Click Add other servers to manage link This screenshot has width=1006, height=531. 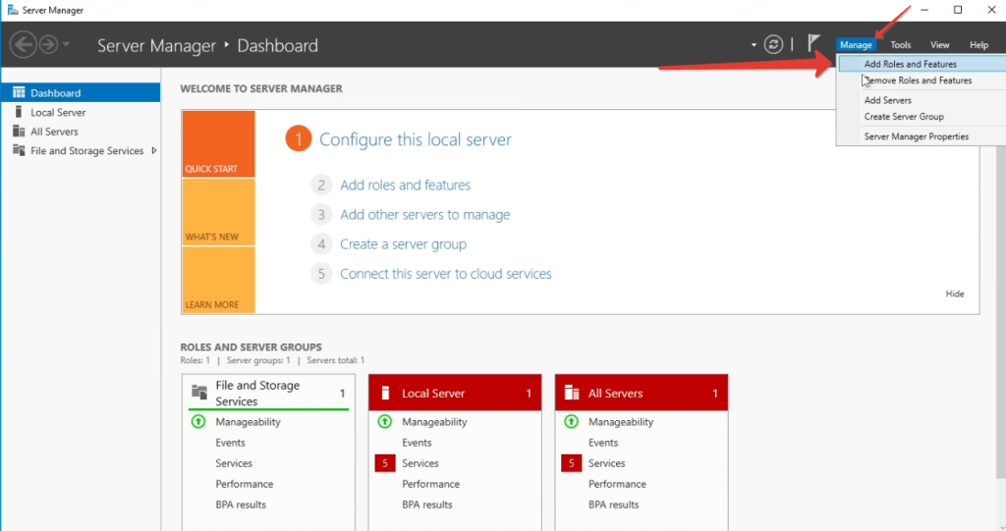point(424,214)
